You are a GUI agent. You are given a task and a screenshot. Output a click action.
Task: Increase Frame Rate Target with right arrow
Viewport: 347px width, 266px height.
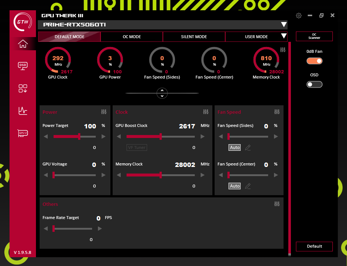tap(100, 228)
